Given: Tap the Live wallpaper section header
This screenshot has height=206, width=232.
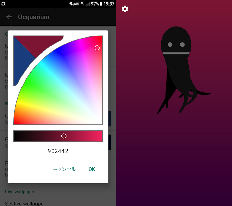Looking at the screenshot, I should pos(20,192).
